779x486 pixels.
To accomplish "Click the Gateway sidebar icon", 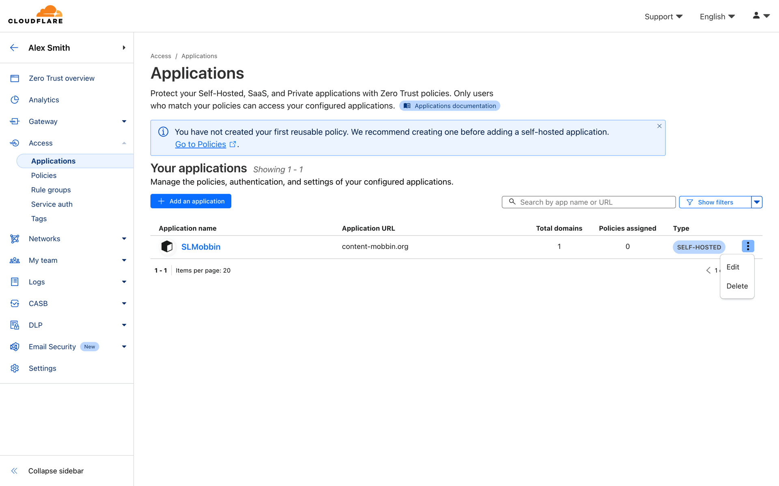I will (x=15, y=122).
